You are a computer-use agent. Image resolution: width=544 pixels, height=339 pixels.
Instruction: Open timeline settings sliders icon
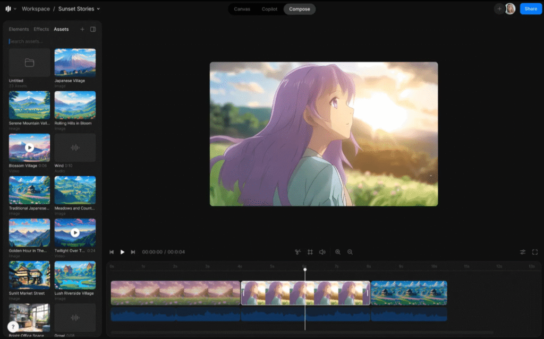coord(523,252)
